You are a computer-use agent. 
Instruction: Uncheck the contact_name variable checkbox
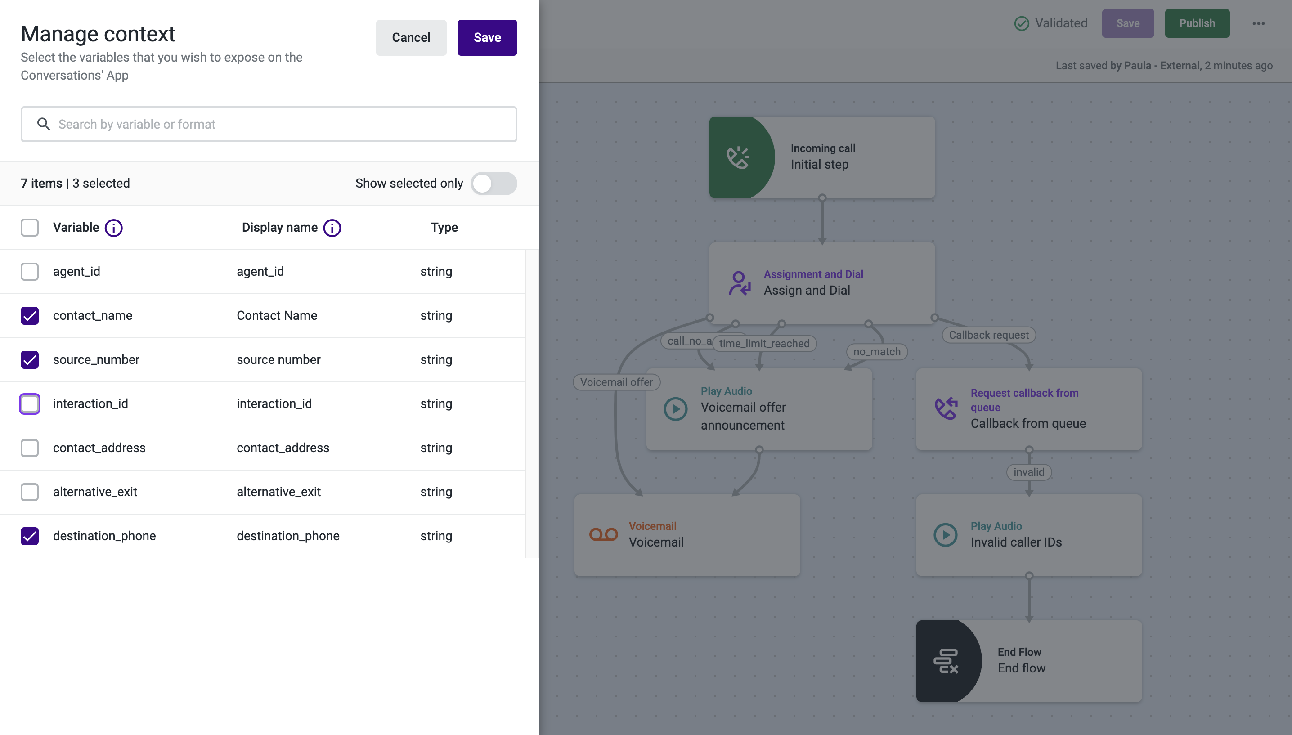(x=30, y=315)
